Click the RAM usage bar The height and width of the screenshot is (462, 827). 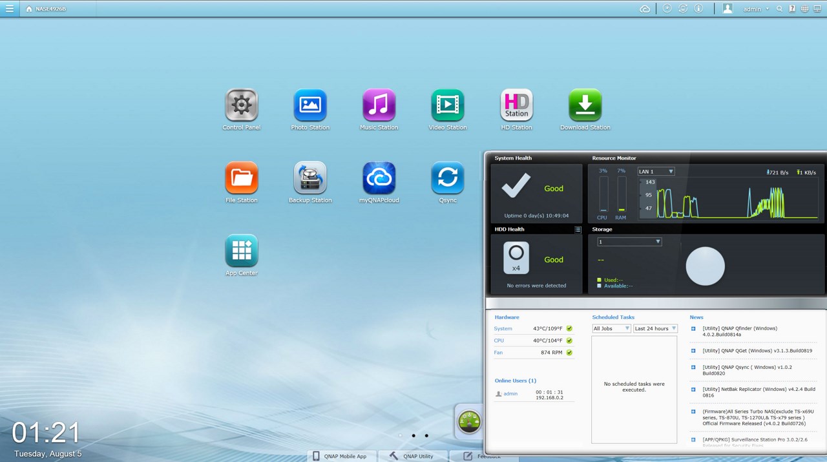(622, 194)
